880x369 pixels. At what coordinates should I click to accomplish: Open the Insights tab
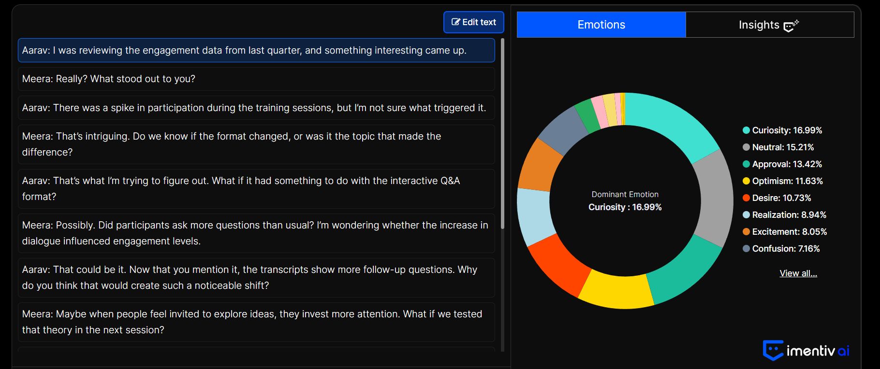(770, 25)
